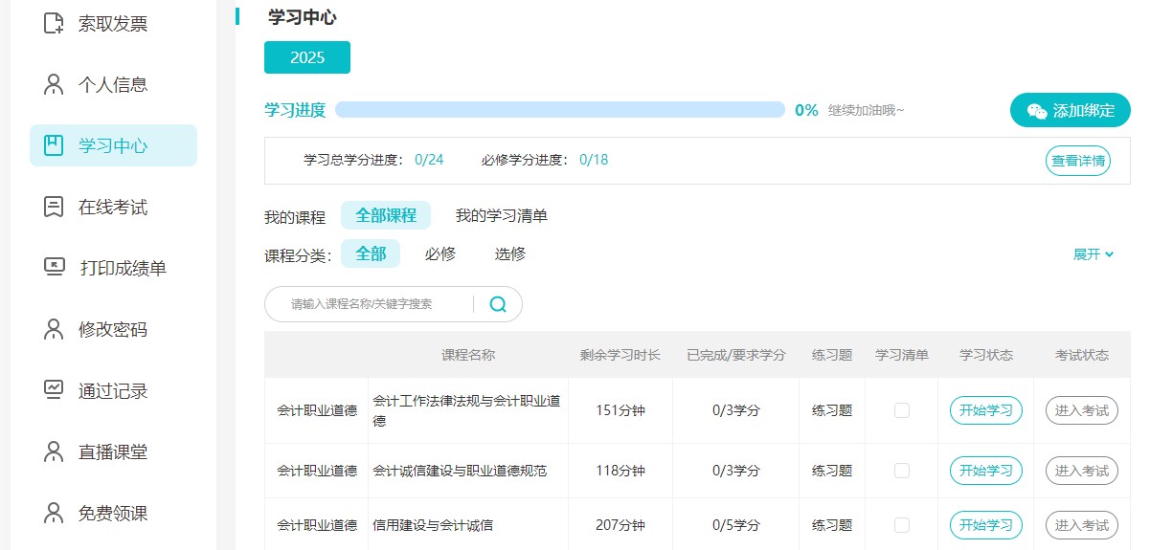Expand course categories with 展开
Screen dimensions: 1150x550
[1093, 254]
